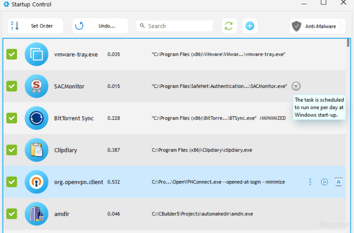Click the Undo button

point(100,26)
